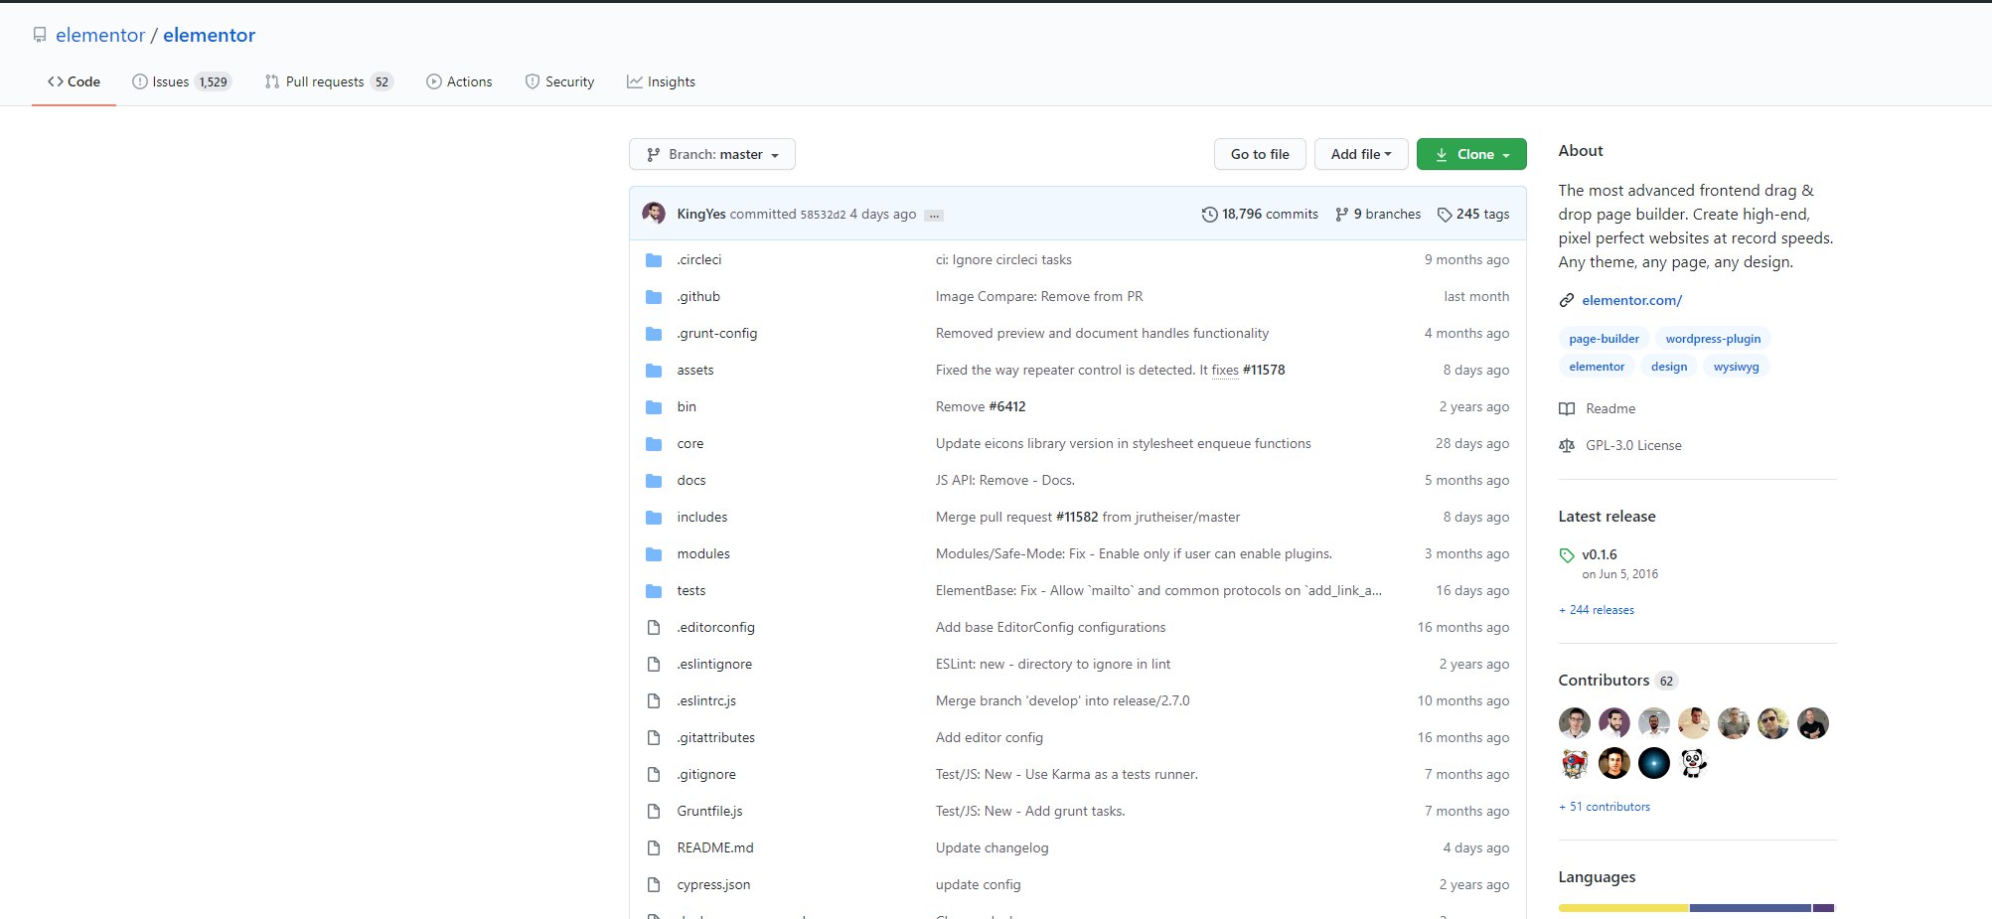The image size is (1992, 919).
Task: Open the green Clone dropdown
Action: point(1471,154)
